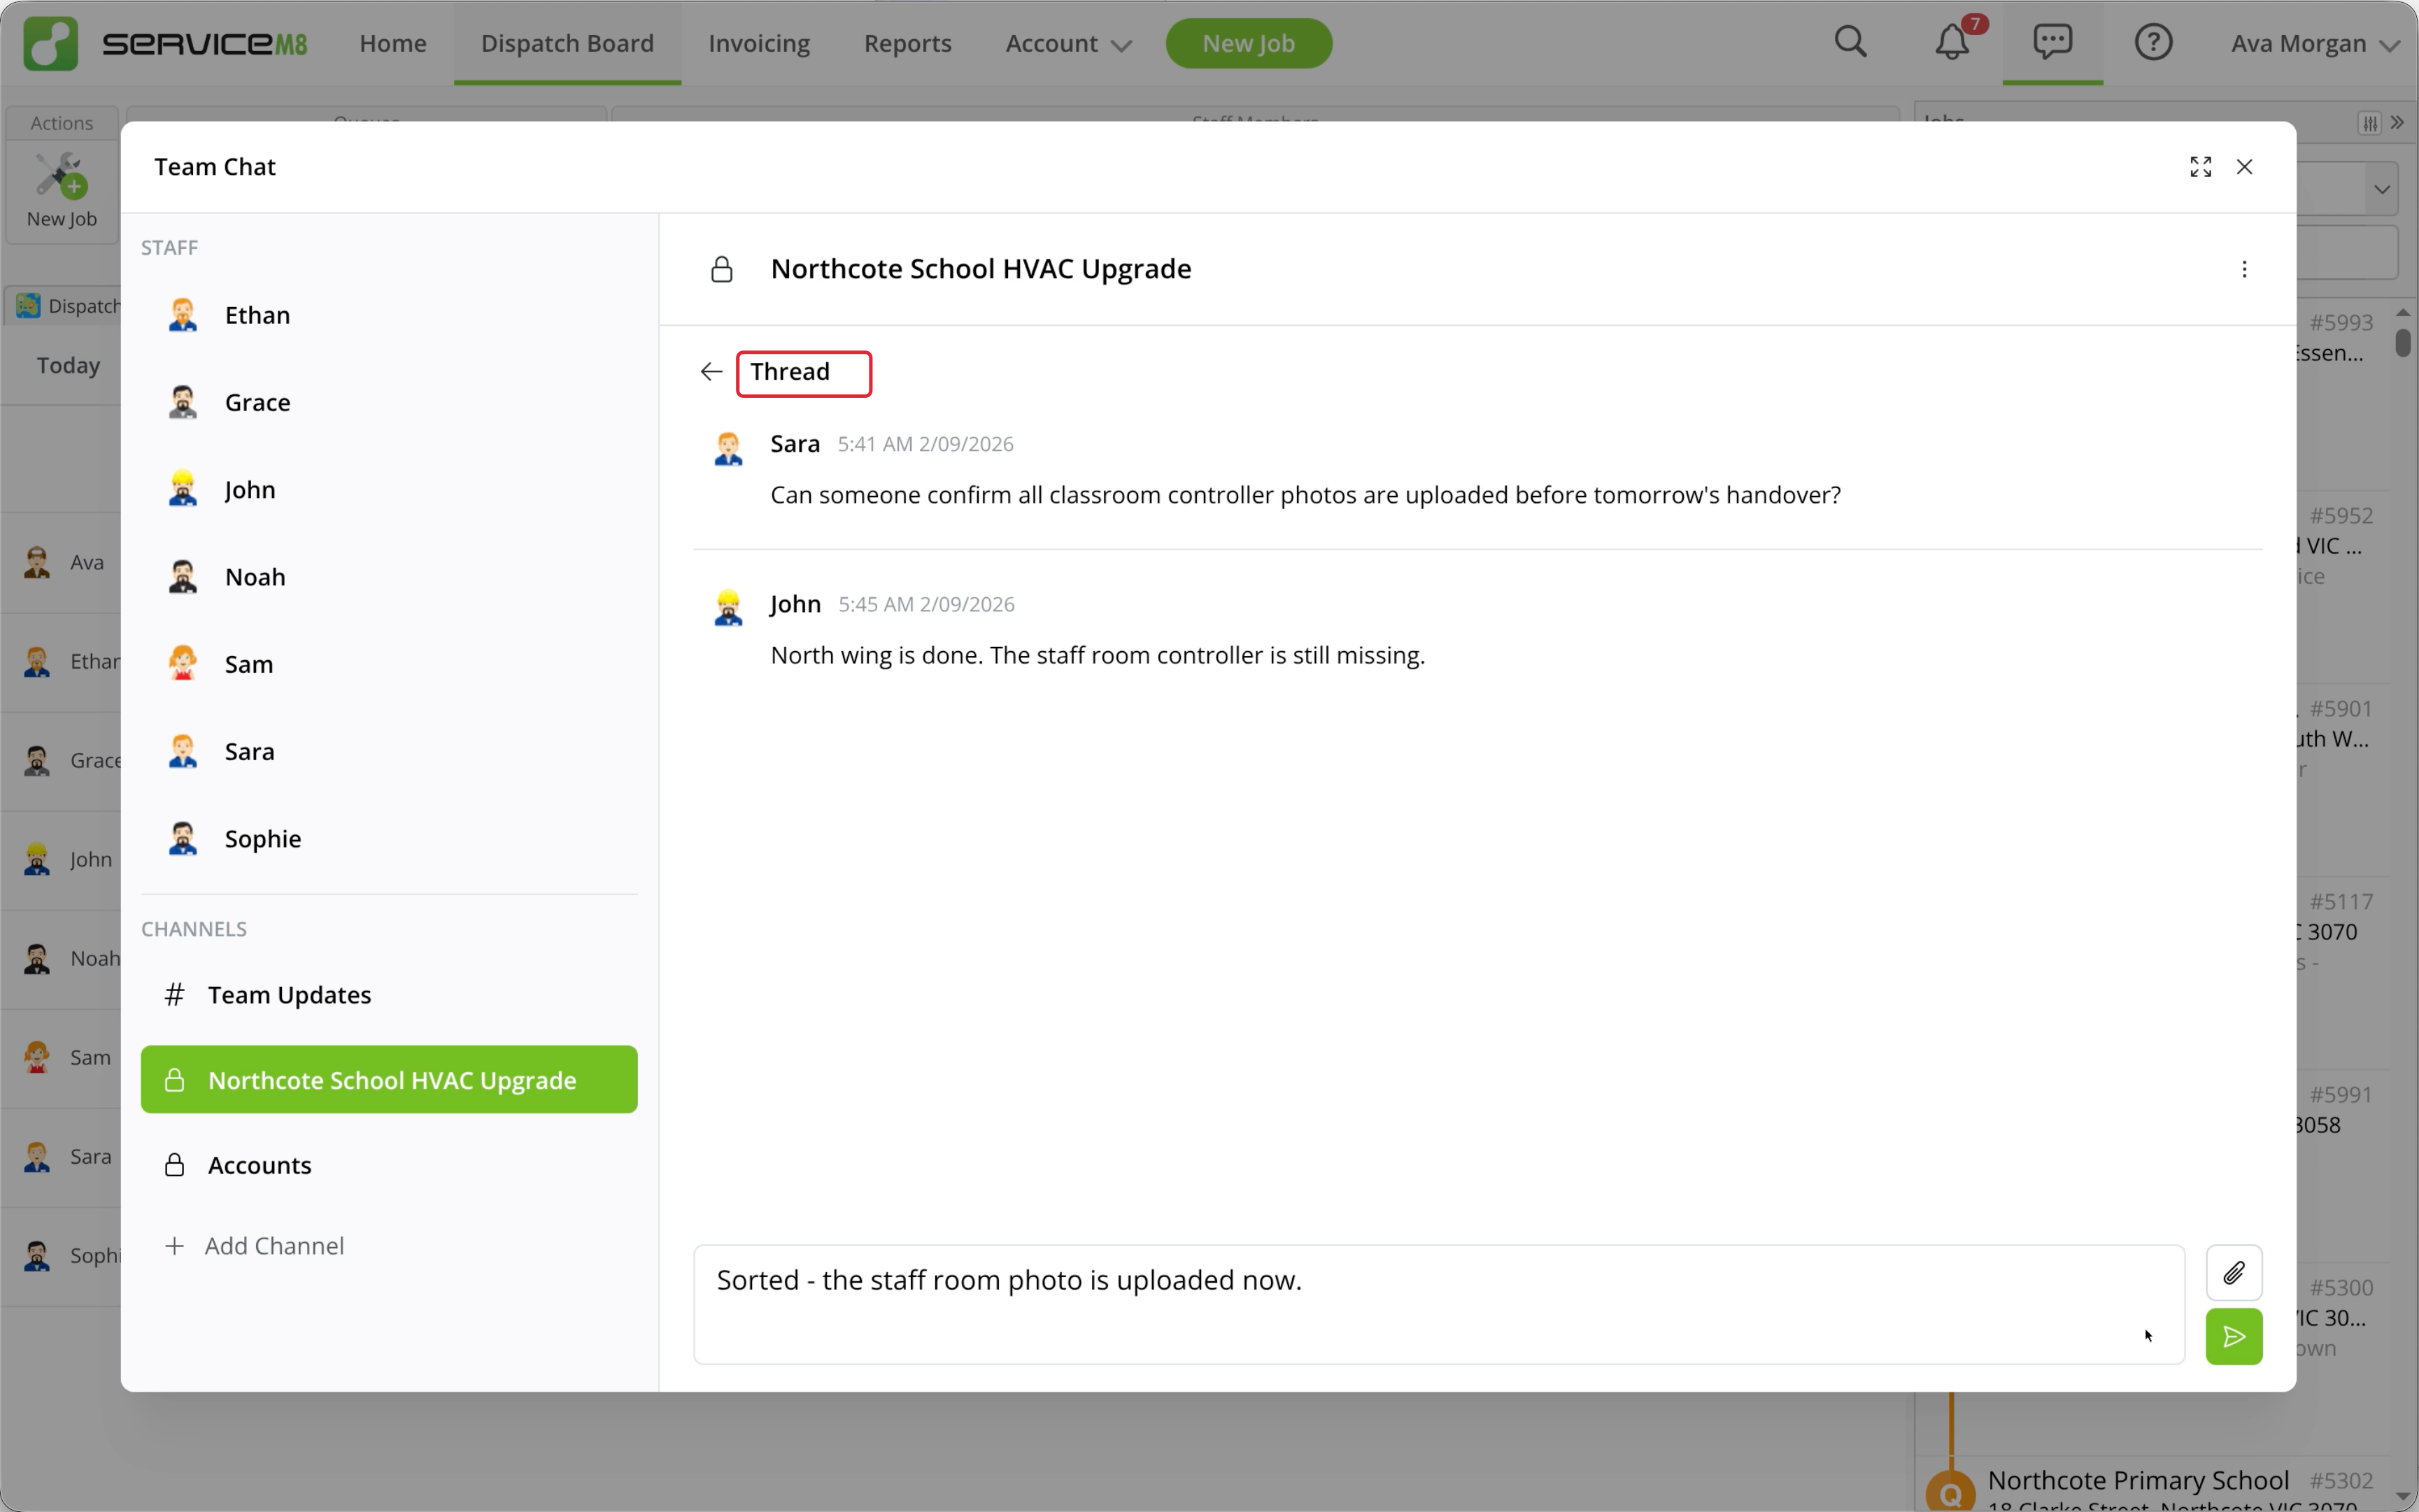Send the message with green arrow
Viewport: 2419px width, 1512px height.
(2233, 1336)
